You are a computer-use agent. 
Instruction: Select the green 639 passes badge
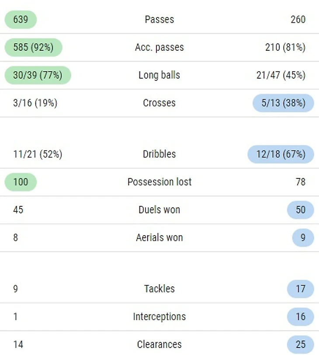click(21, 19)
